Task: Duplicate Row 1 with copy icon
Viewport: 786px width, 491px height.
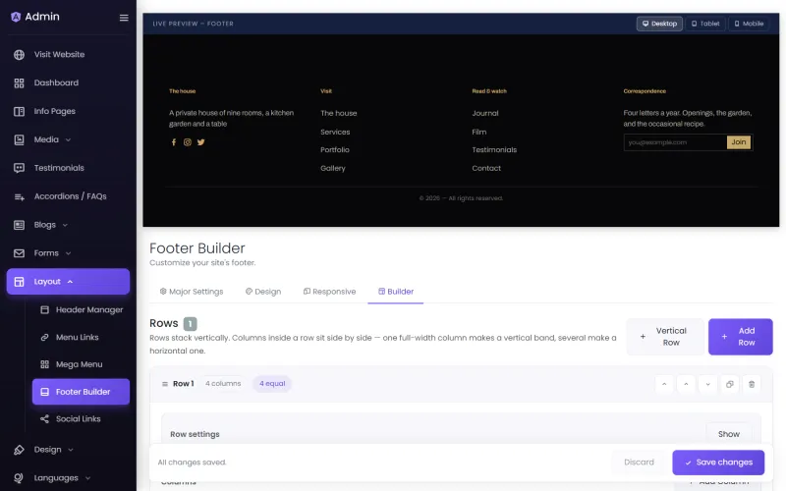Action: point(729,384)
